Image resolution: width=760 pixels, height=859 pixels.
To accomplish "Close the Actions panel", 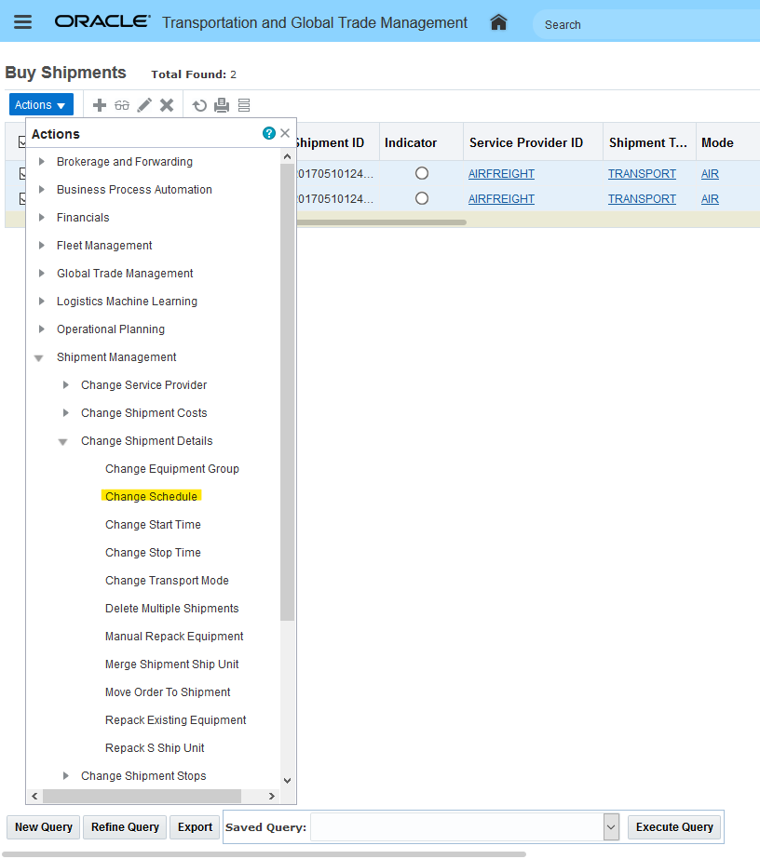I will point(285,133).
